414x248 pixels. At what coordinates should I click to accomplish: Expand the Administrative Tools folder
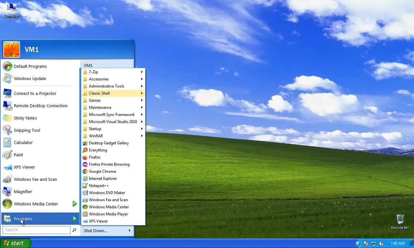point(113,86)
